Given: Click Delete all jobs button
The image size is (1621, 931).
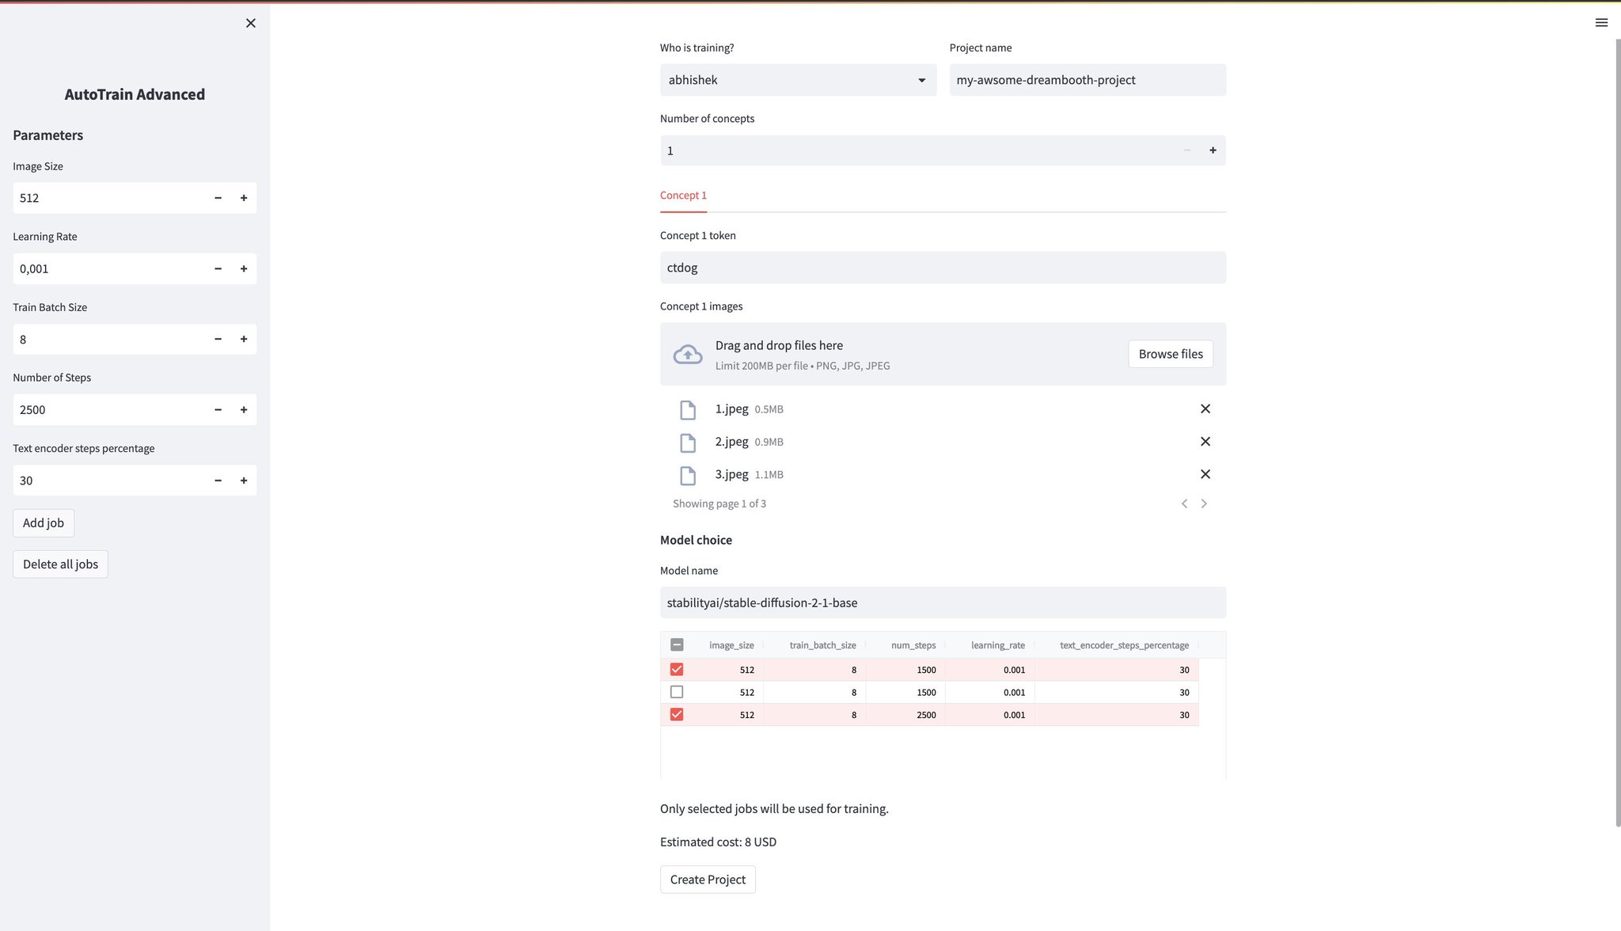Looking at the screenshot, I should tap(60, 564).
